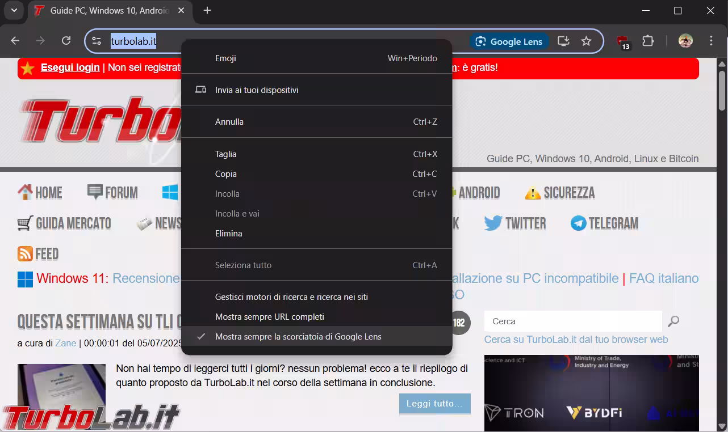The image size is (728, 432).
Task: Click into the Cerca search field
Action: click(x=572, y=321)
